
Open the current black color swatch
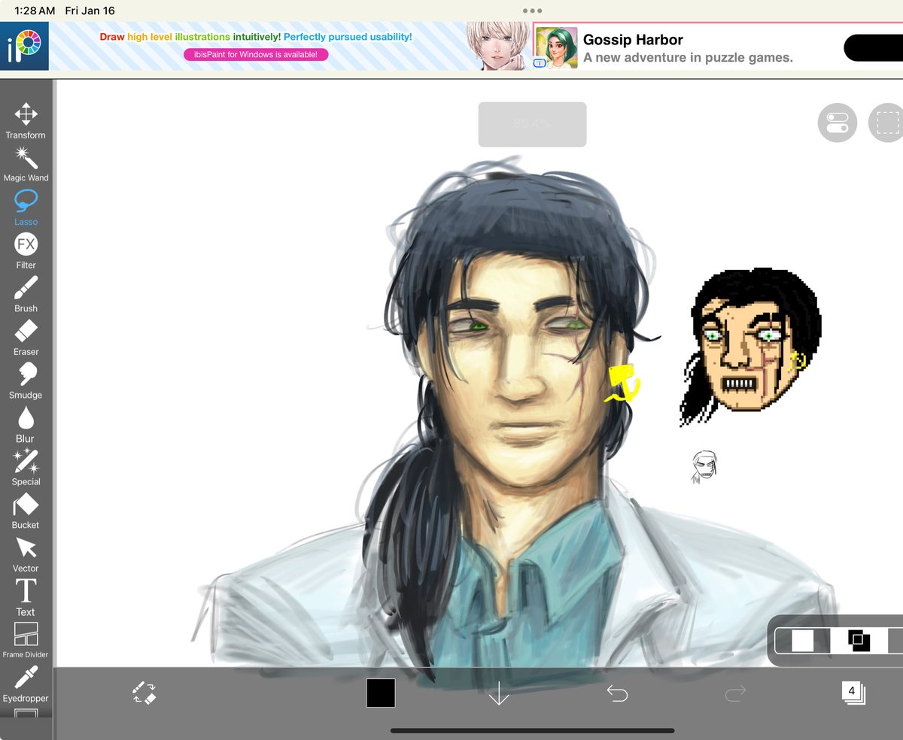tap(381, 693)
